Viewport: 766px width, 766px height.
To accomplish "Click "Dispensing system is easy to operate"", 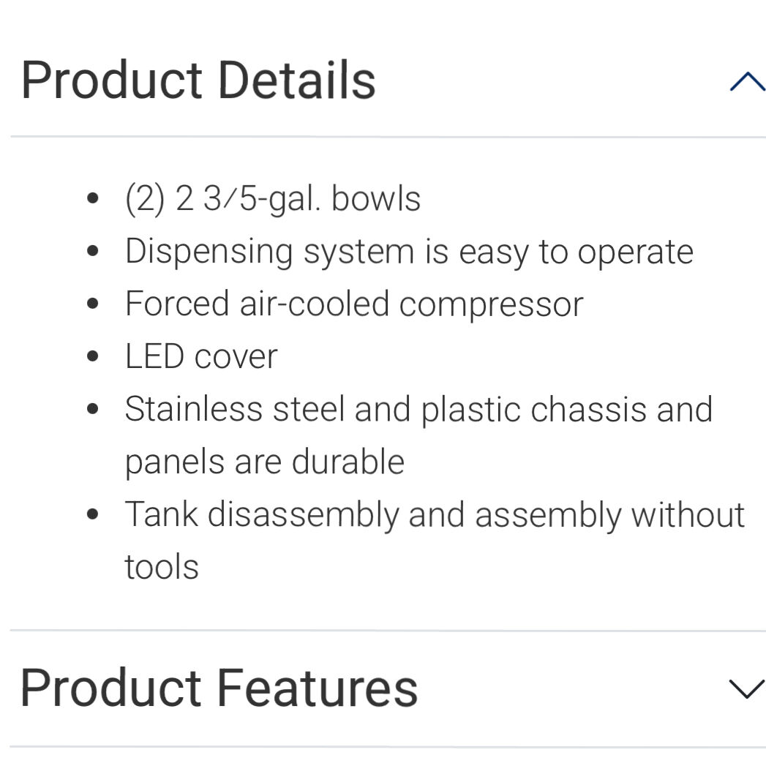I will [409, 252].
